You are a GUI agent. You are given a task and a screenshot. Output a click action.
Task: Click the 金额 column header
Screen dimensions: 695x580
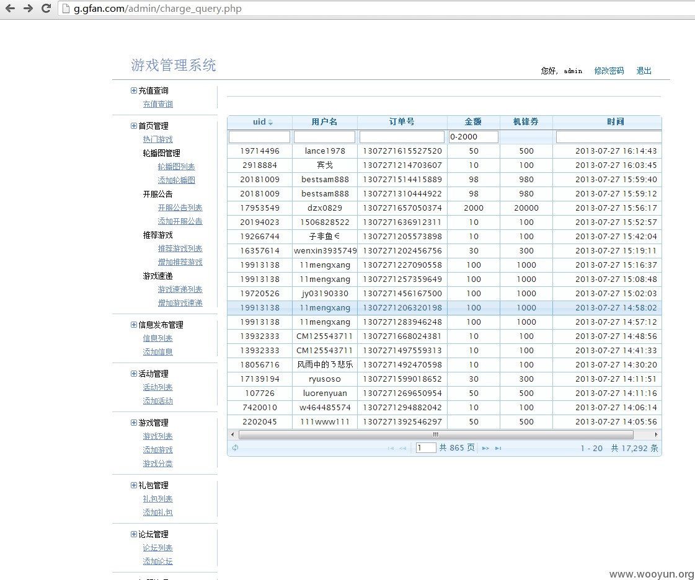[x=474, y=122]
